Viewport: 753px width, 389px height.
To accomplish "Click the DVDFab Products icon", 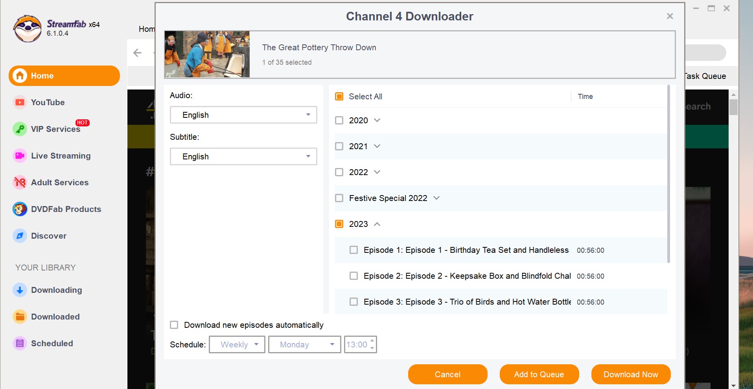I will [x=20, y=209].
